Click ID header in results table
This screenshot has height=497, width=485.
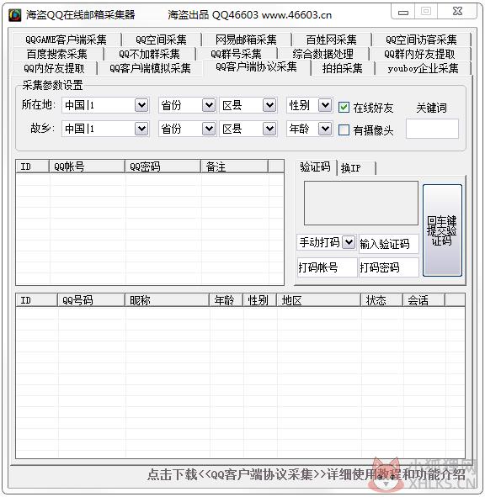point(37,300)
